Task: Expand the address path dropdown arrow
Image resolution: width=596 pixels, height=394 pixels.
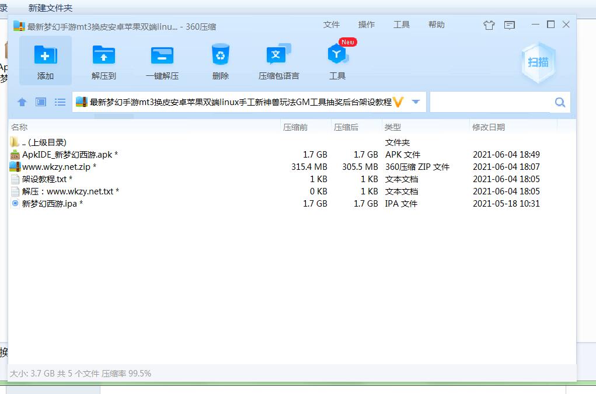Action: pyautogui.click(x=416, y=102)
